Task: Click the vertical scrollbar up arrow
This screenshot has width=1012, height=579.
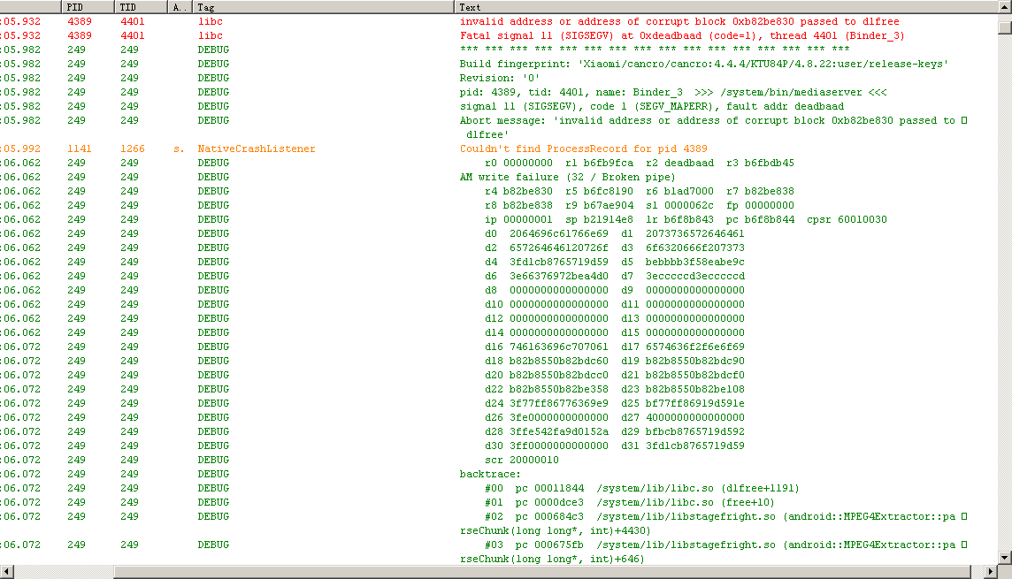Action: pyautogui.click(x=1004, y=7)
